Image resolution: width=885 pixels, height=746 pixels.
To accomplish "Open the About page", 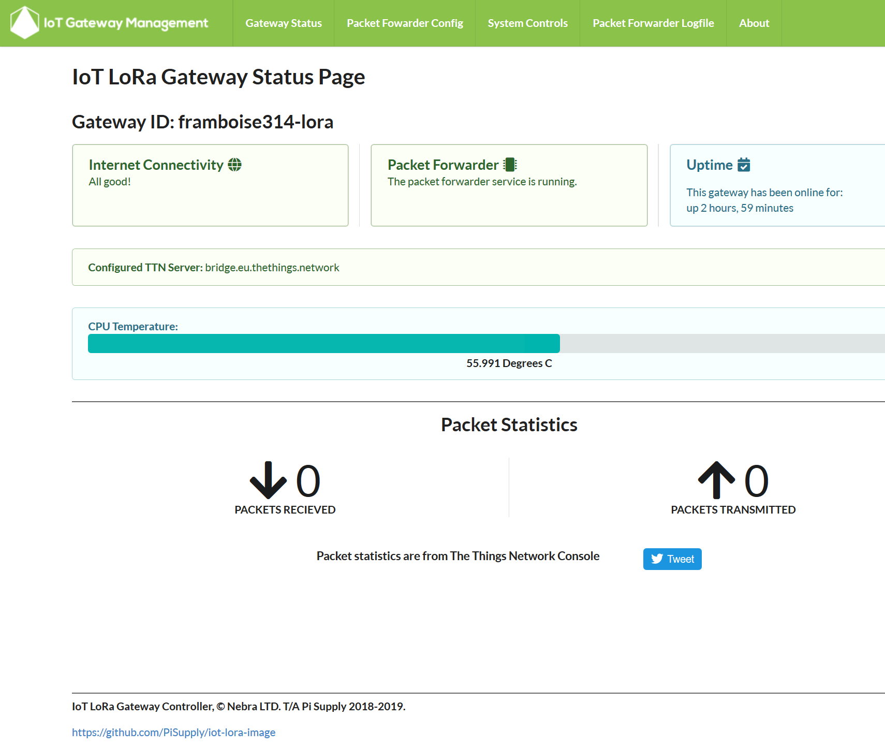I will (754, 23).
